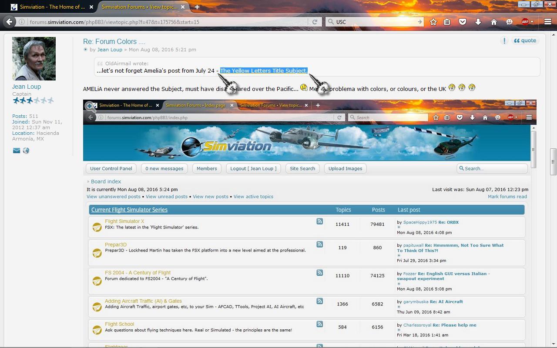
Task: Click the site info icon in address bar
Action: coord(22,22)
